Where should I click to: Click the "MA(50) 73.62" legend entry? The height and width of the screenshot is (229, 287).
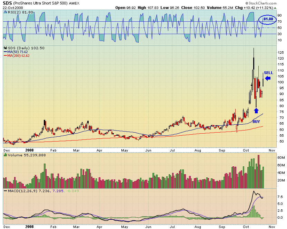18,52
